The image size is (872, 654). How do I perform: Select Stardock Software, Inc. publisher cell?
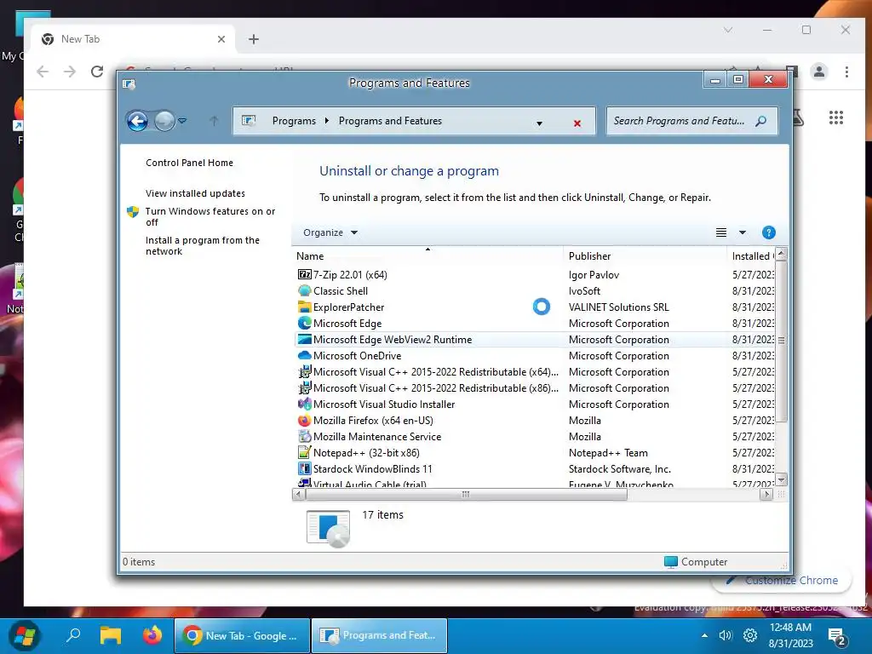tap(620, 468)
